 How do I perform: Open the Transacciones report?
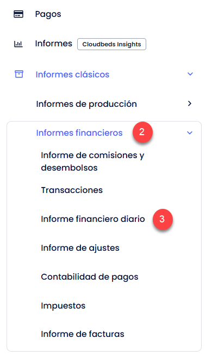pyautogui.click(x=72, y=190)
